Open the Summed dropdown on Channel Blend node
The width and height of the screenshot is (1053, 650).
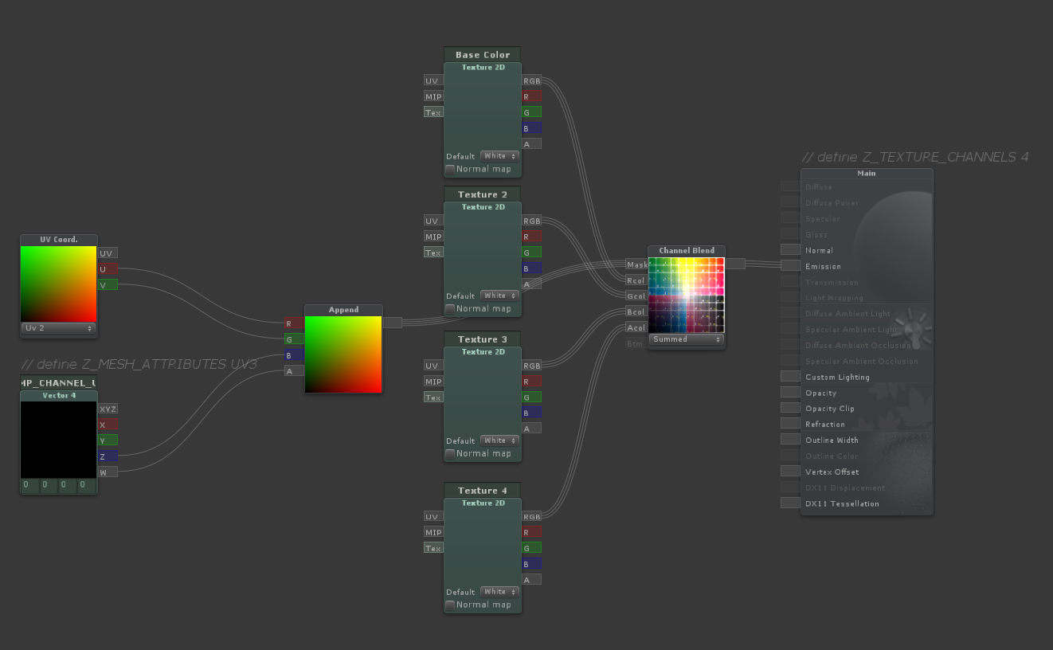coord(686,339)
